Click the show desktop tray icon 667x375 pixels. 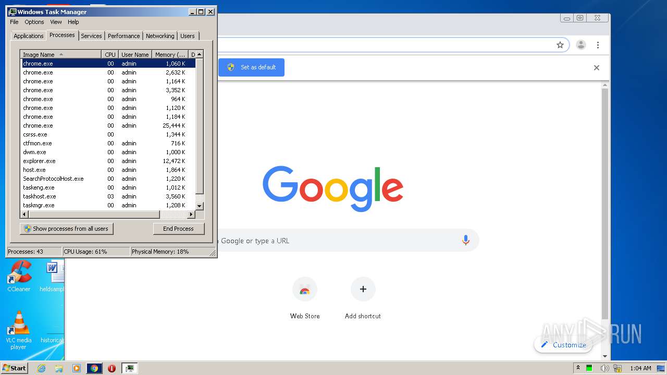click(662, 368)
